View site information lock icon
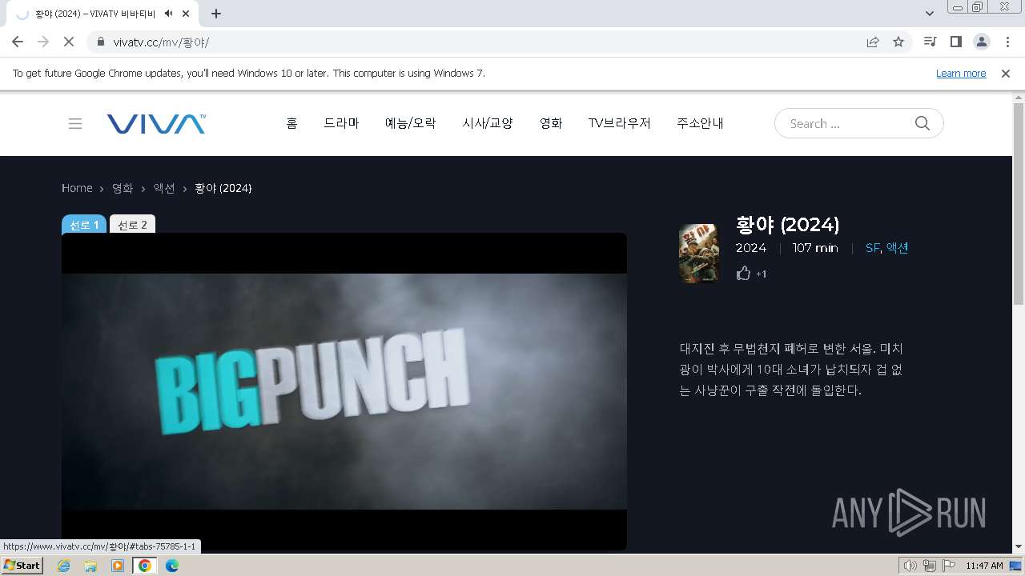The width and height of the screenshot is (1025, 576). click(x=100, y=42)
